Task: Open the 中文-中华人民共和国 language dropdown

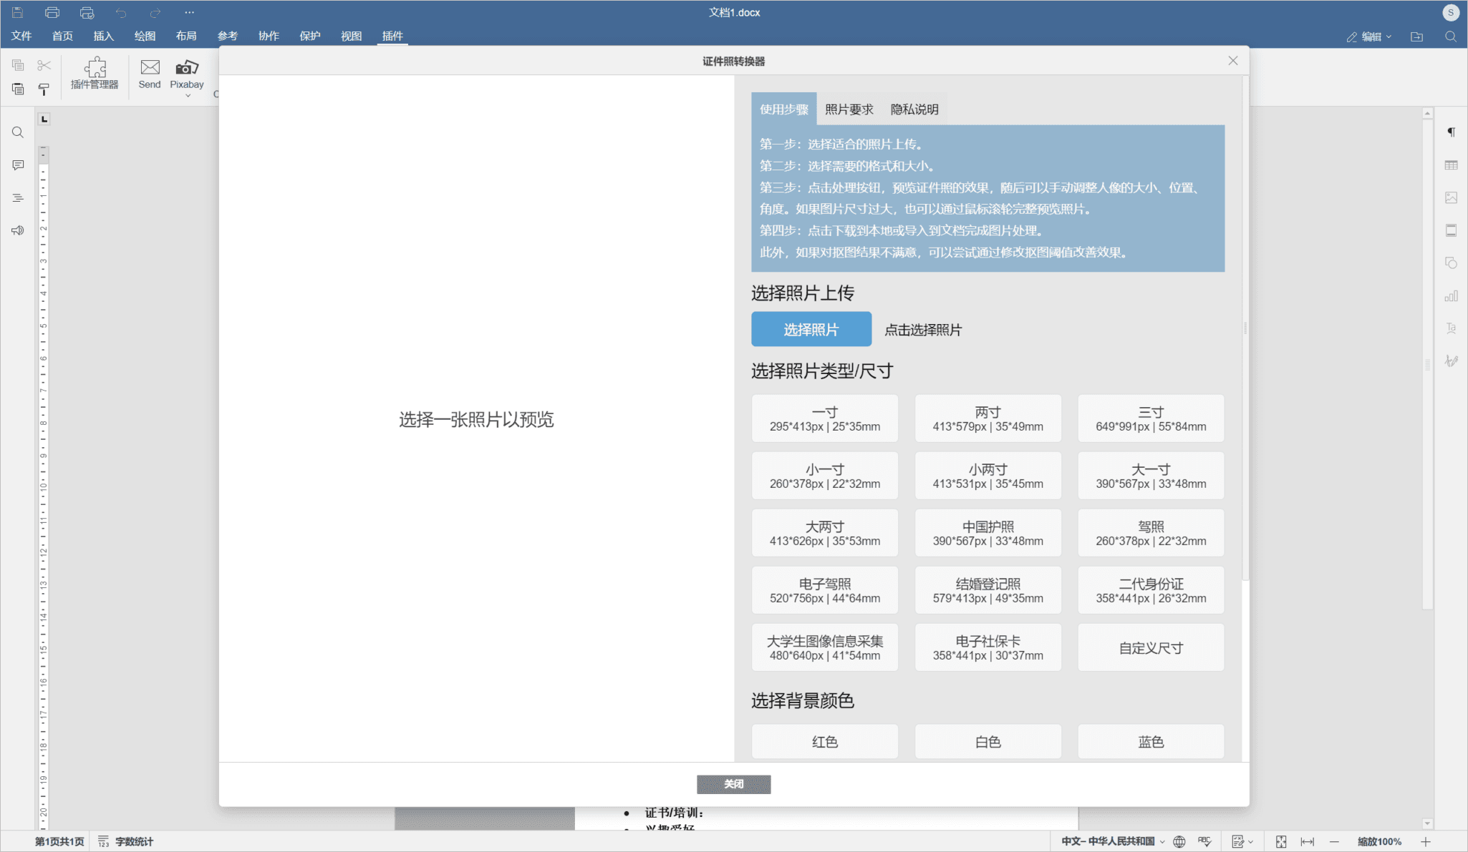Action: (1109, 841)
